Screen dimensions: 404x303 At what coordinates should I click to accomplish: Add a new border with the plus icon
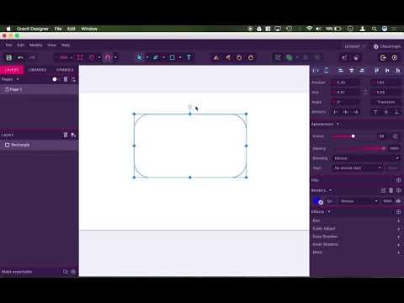(398, 190)
